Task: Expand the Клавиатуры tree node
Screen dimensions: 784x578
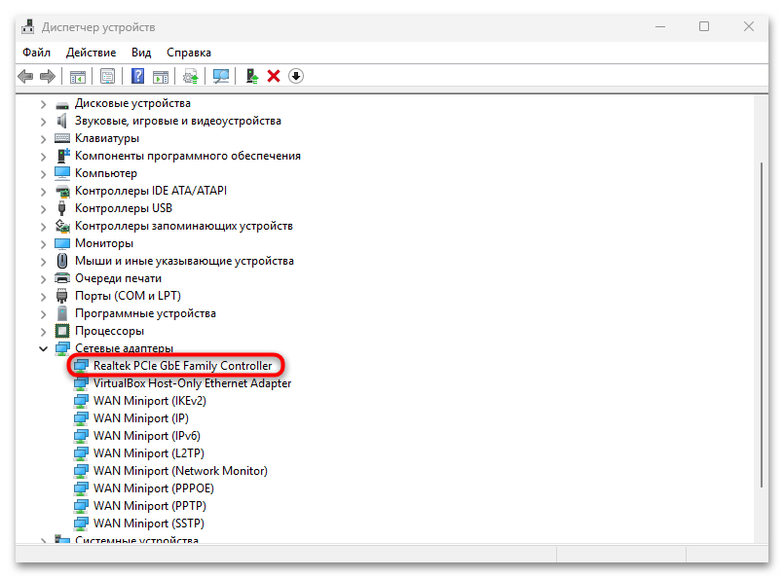Action: click(43, 137)
